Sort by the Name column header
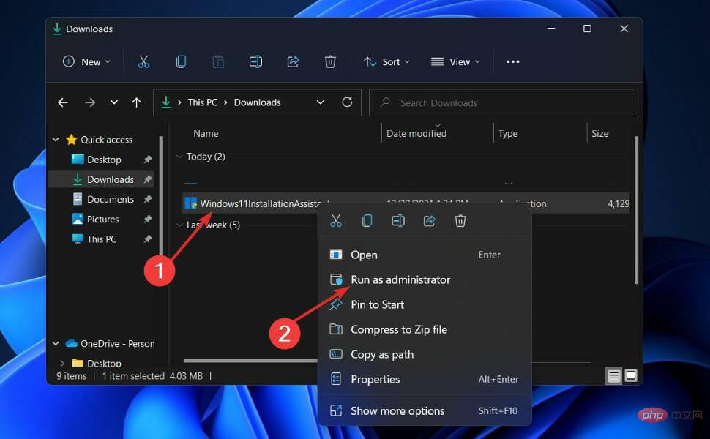Viewport: 710px width, 439px height. (x=206, y=133)
